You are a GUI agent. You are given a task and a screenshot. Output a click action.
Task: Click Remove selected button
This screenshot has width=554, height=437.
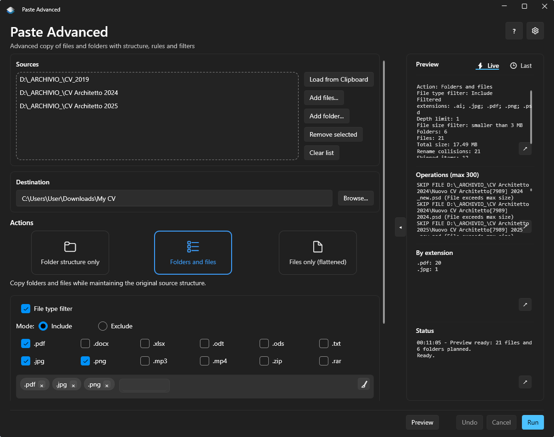(x=333, y=134)
